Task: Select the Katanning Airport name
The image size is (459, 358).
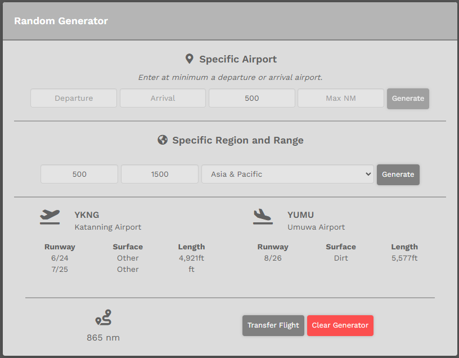Action: coord(108,227)
